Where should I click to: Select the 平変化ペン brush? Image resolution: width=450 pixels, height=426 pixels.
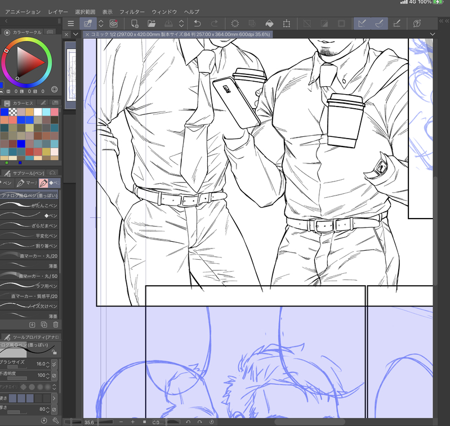pyautogui.click(x=29, y=236)
